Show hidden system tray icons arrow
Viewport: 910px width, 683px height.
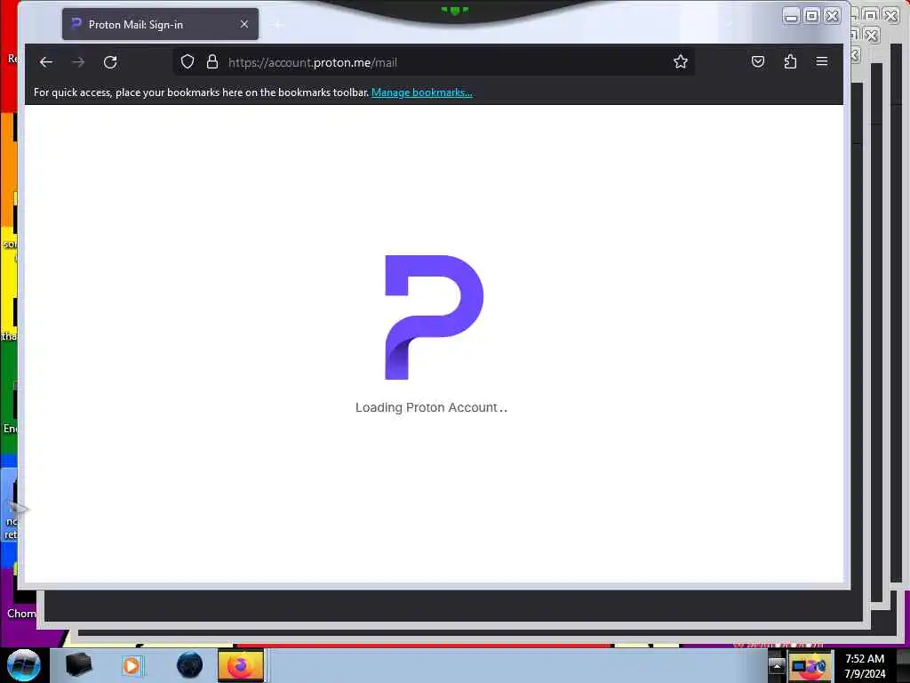[x=777, y=665]
